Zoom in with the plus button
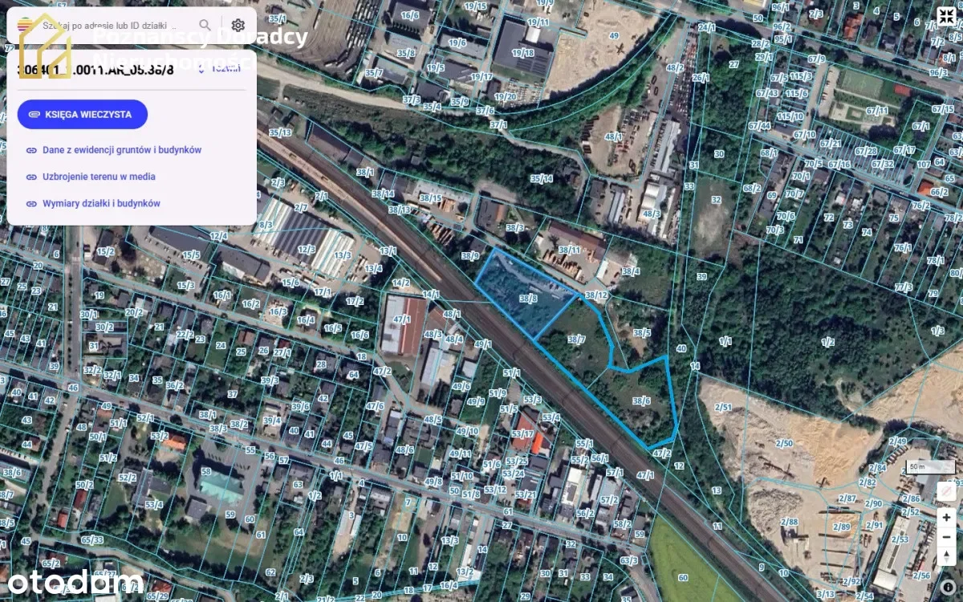Screen dimensions: 963x602 click(947, 518)
